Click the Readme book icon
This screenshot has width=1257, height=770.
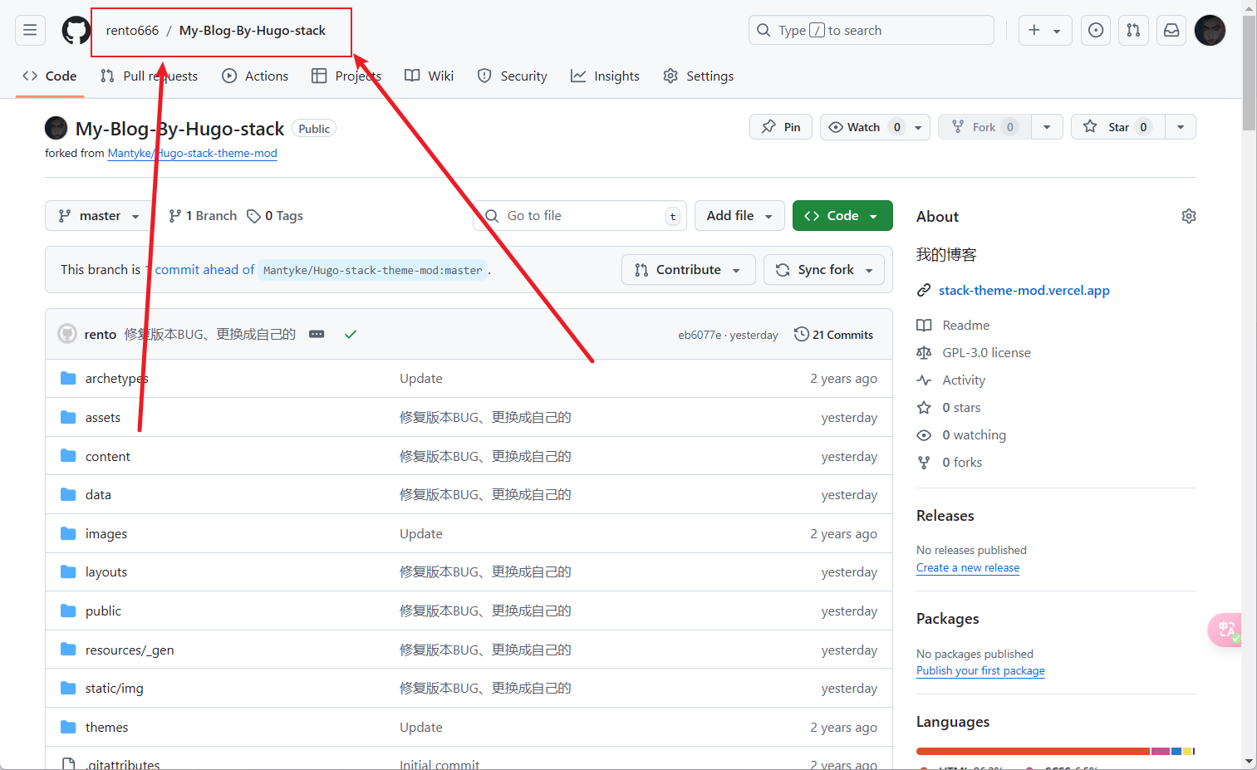coord(924,326)
